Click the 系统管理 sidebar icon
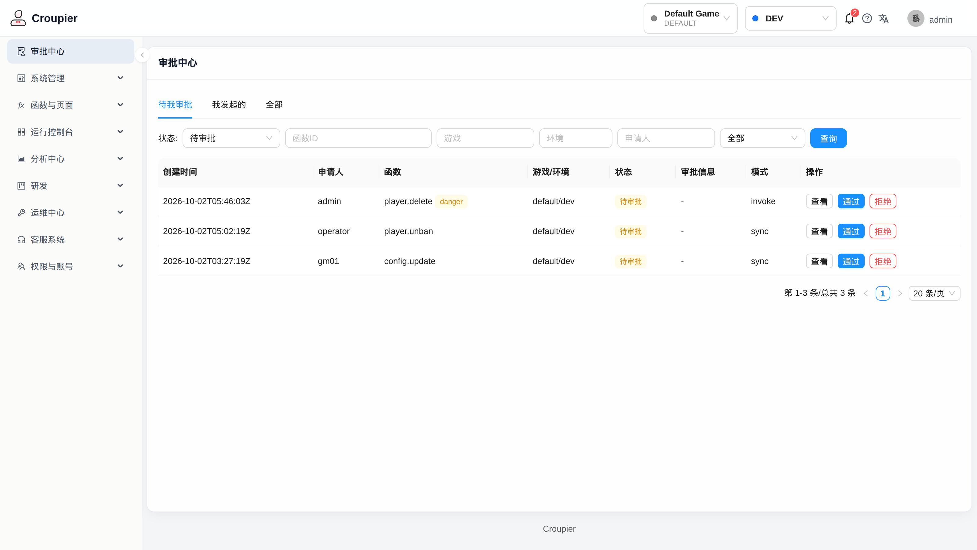Screen dimensions: 977x550 [x=21, y=78]
